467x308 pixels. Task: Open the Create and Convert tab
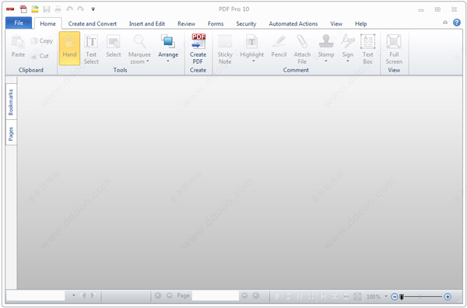coord(93,23)
